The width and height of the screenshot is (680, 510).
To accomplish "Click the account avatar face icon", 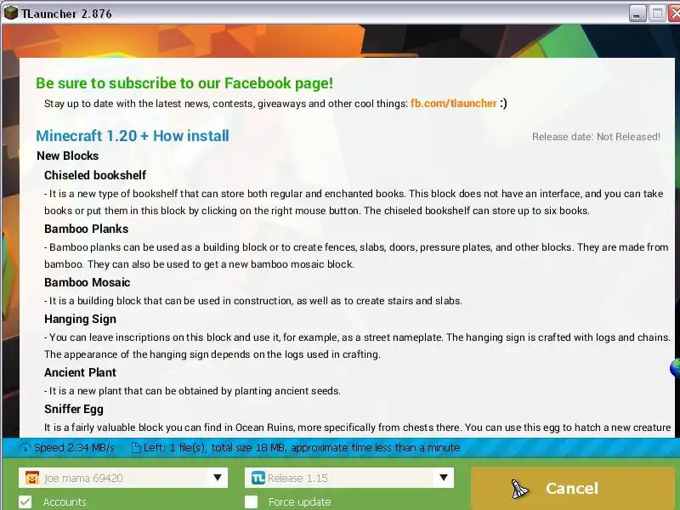I will point(32,478).
